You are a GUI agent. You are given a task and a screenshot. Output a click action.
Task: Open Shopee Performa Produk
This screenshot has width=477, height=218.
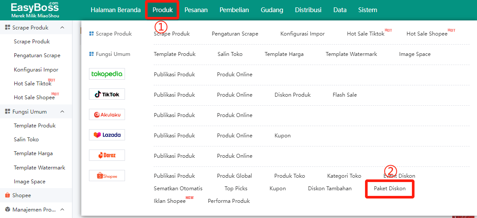pos(229,201)
